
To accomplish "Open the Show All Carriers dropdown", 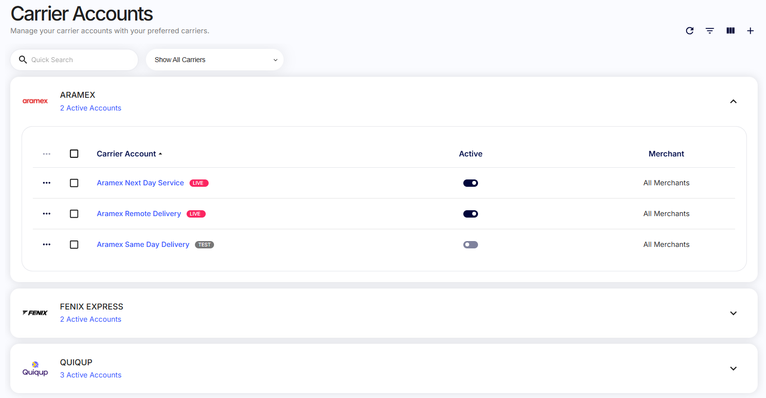I will click(215, 60).
